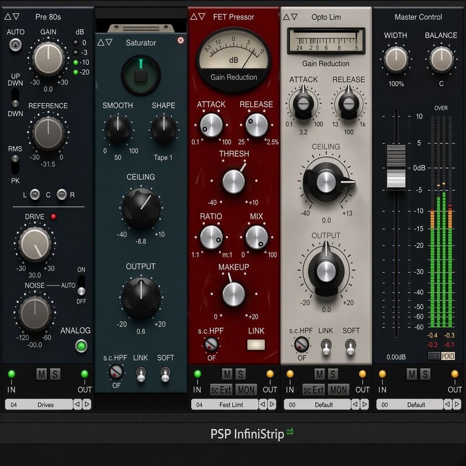Image resolution: width=466 pixels, height=466 pixels.
Task: Click the Opto Lim RELEASE knob
Action: pos(348,104)
